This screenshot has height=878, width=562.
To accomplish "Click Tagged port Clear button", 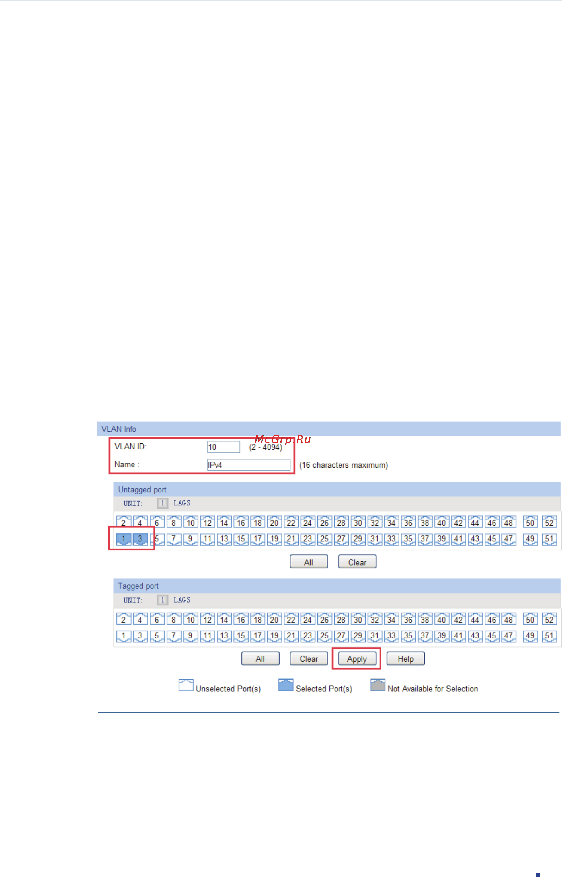I will tap(309, 659).
